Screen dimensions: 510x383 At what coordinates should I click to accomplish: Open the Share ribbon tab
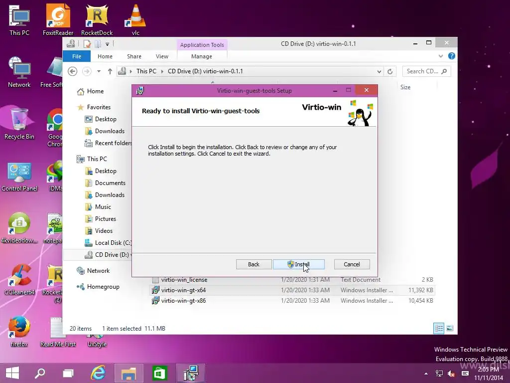[x=134, y=56]
